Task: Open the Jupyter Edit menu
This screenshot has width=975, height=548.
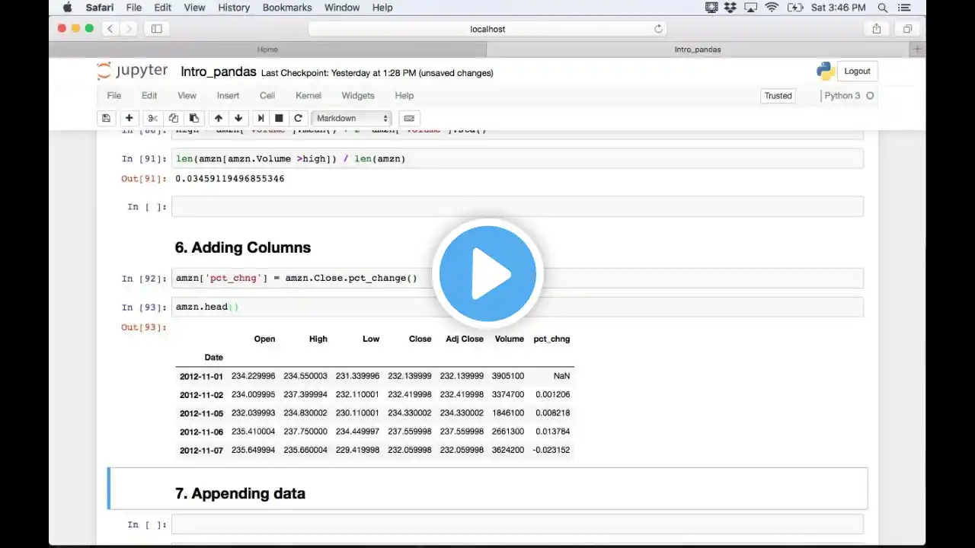Action: point(149,96)
